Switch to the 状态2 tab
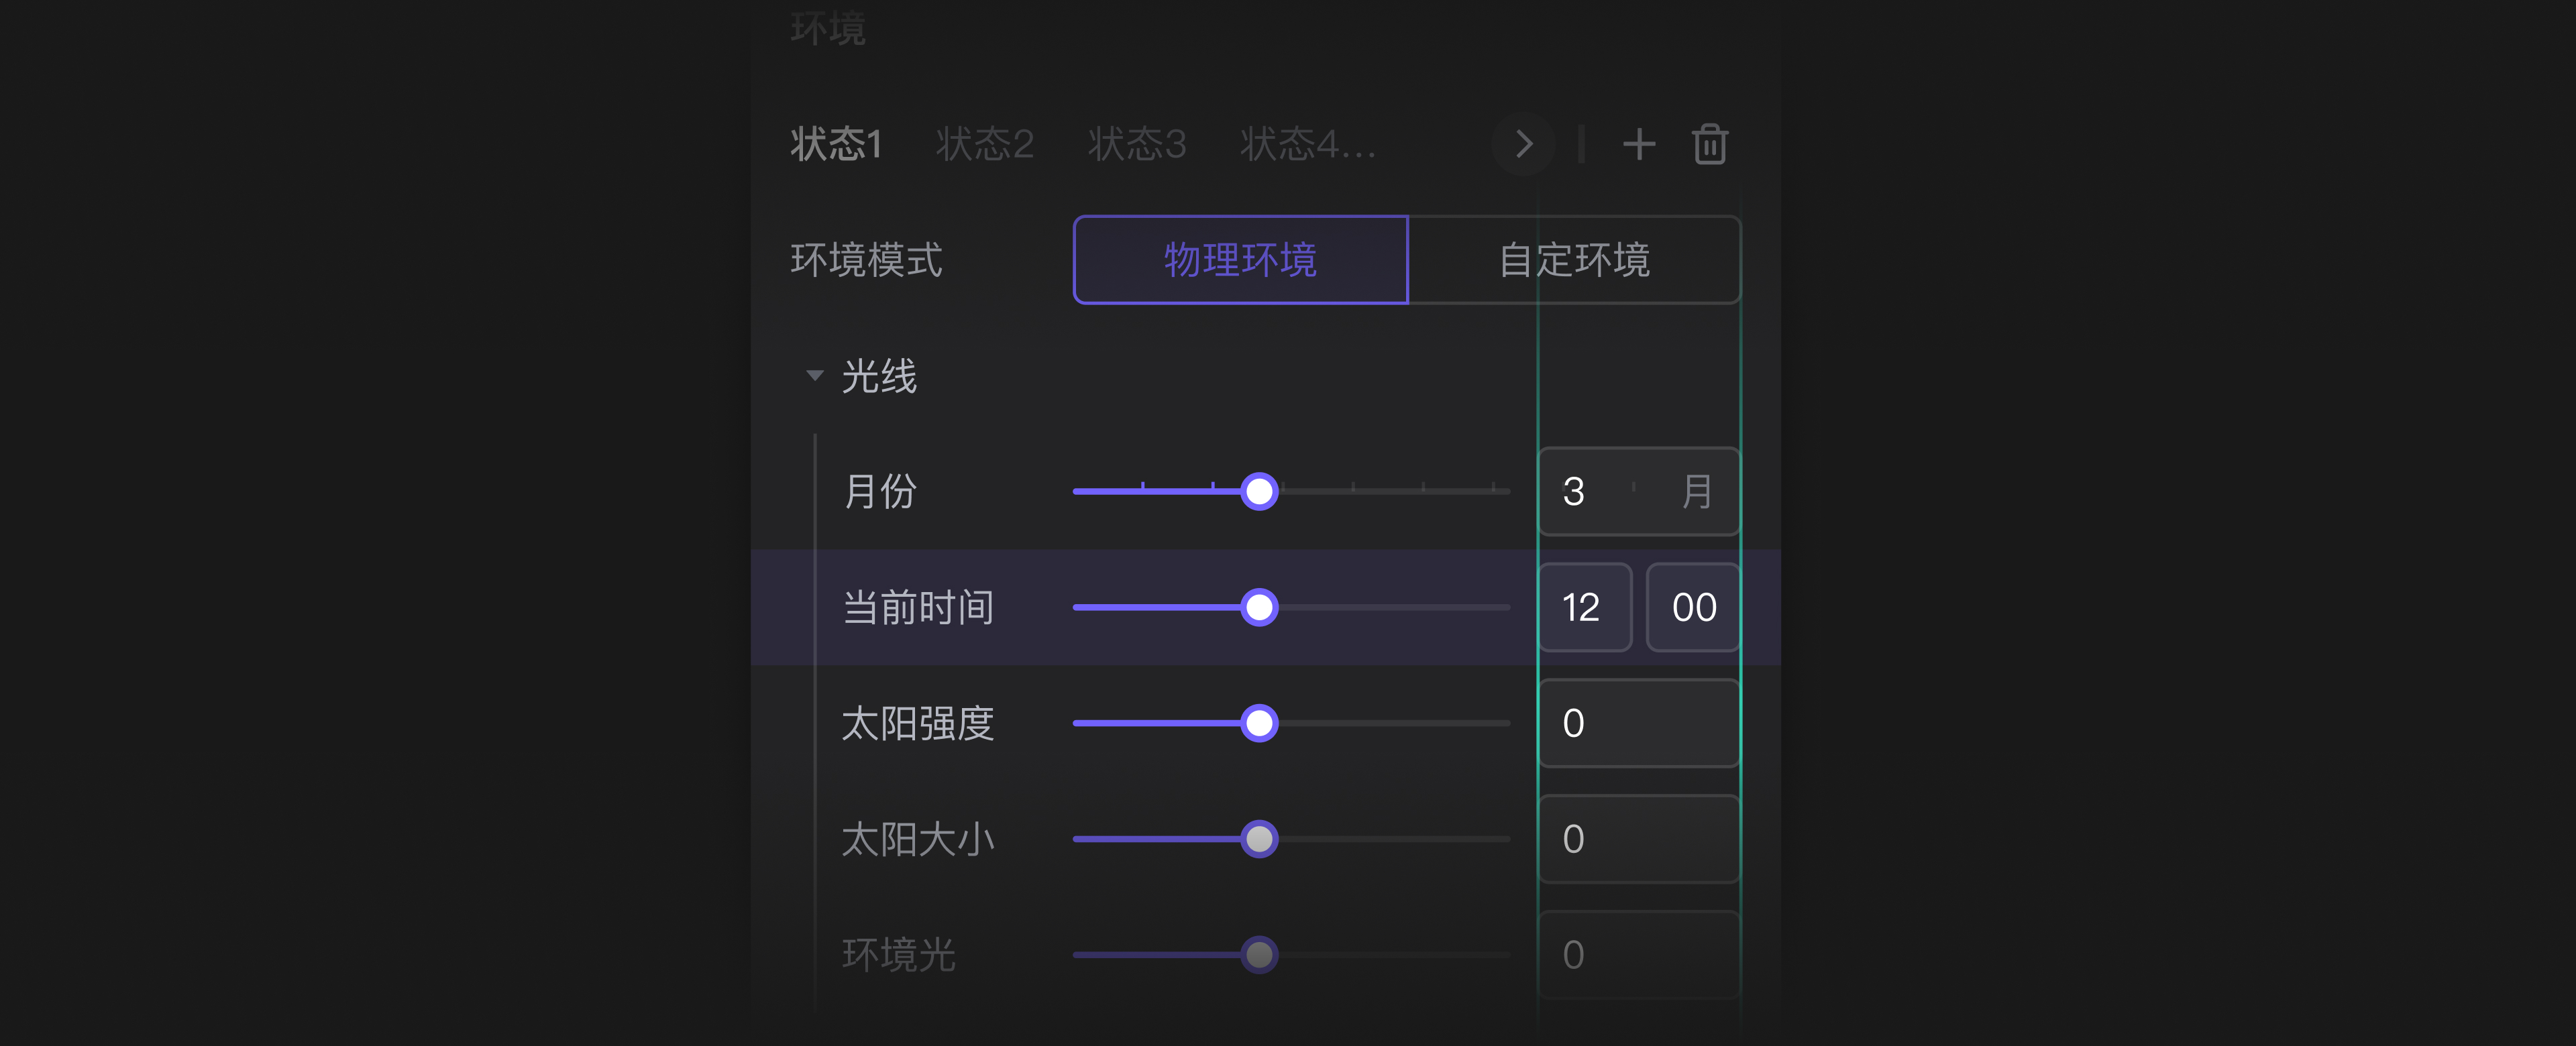Image resolution: width=2576 pixels, height=1046 pixels. point(986,145)
